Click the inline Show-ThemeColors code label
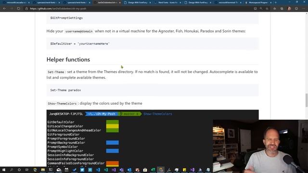Viewport: 308px width, 173px height. (62, 103)
